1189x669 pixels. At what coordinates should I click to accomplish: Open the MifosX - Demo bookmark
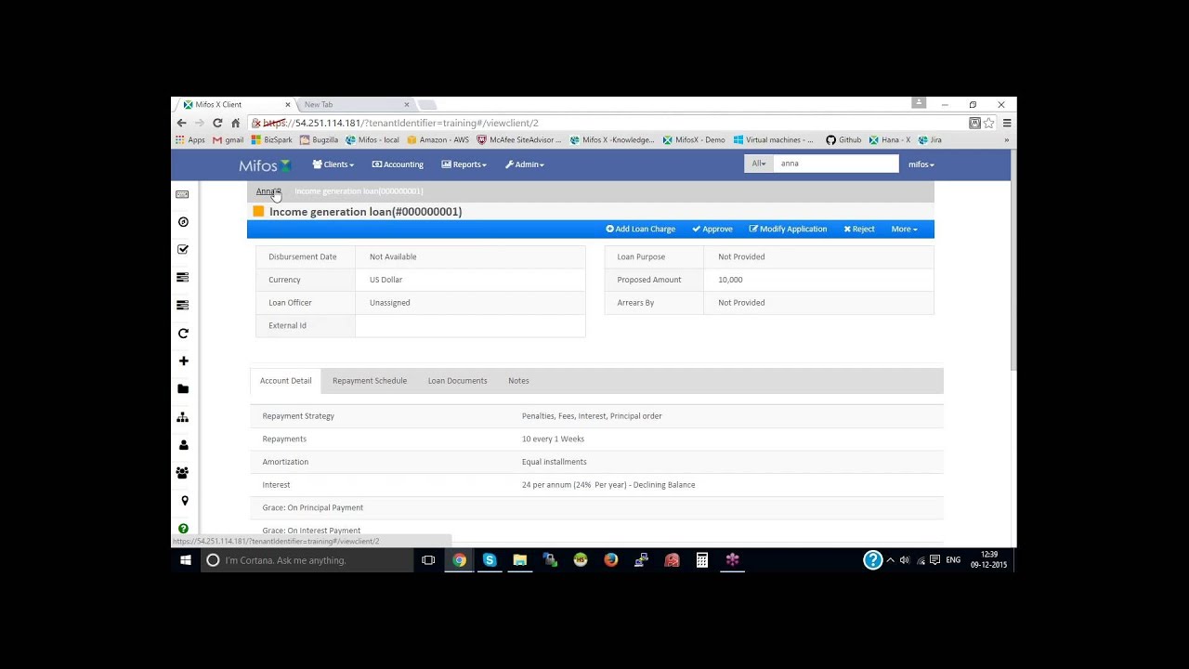click(694, 140)
